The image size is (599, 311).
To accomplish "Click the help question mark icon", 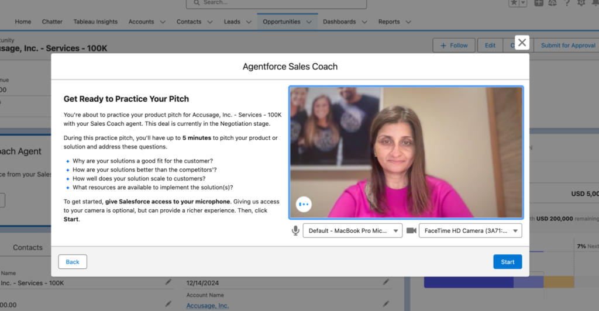I will 567,3.
